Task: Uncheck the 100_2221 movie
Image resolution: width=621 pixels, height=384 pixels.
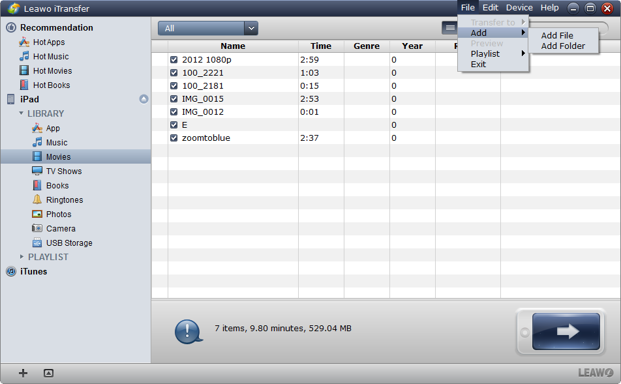Action: [174, 73]
